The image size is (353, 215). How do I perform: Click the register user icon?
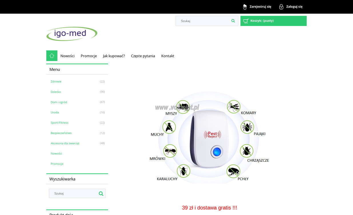tap(245, 7)
